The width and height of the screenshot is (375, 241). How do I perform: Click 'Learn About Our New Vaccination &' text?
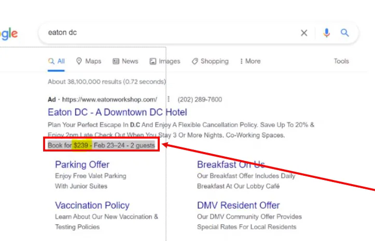[106, 217]
